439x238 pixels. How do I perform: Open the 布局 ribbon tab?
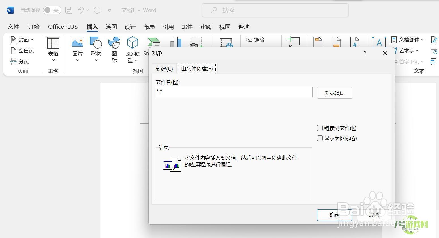pos(149,27)
